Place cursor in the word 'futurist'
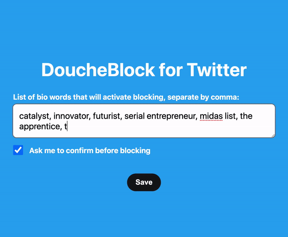The width and height of the screenshot is (288, 237). pyautogui.click(x=107, y=116)
